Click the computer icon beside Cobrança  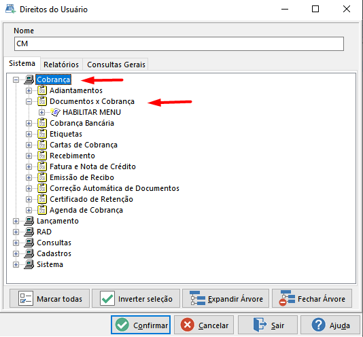(29, 79)
